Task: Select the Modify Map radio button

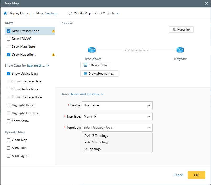Action: point(70,13)
